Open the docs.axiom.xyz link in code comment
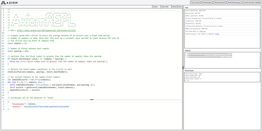The height and width of the screenshot is (131, 262). 47,31
